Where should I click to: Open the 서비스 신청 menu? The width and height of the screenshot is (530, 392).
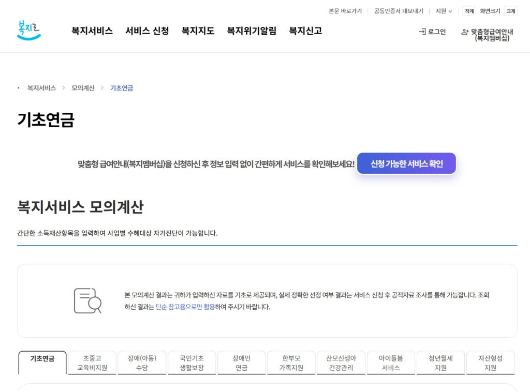pos(149,31)
